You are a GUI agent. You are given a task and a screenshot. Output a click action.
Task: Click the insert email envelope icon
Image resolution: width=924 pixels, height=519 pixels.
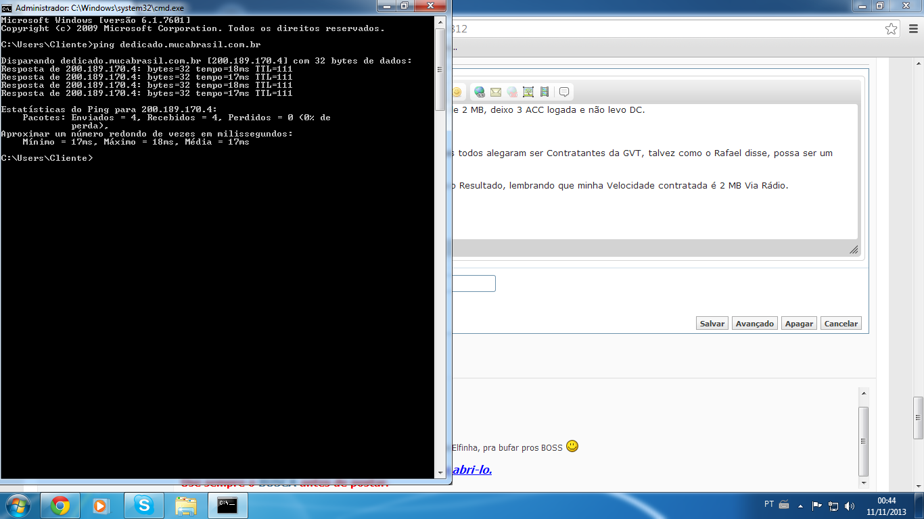[496, 92]
